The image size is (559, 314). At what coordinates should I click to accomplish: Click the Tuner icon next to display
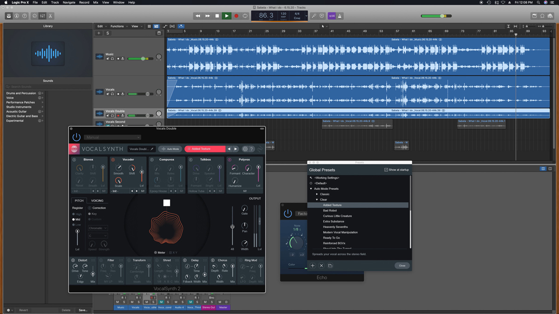pyautogui.click(x=314, y=16)
